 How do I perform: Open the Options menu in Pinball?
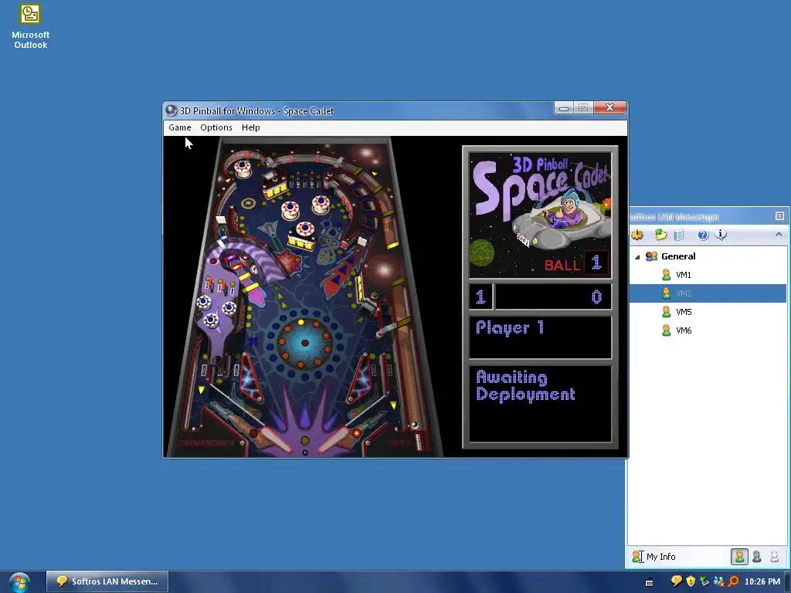coord(216,127)
